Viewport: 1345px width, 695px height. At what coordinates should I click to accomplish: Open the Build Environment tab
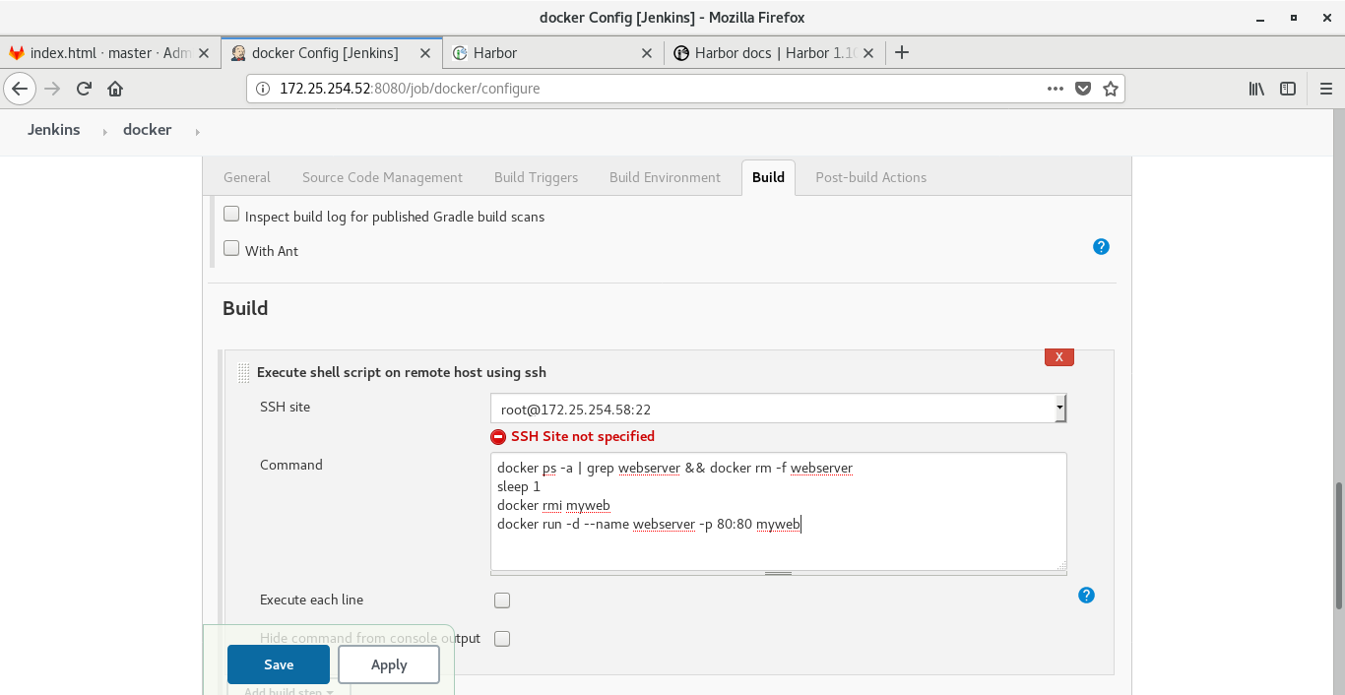pyautogui.click(x=665, y=177)
